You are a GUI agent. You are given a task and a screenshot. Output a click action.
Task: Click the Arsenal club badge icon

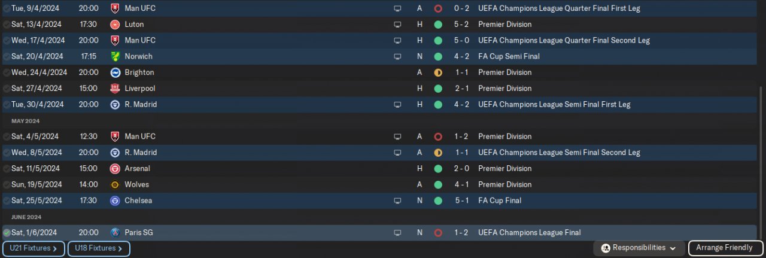click(x=115, y=168)
